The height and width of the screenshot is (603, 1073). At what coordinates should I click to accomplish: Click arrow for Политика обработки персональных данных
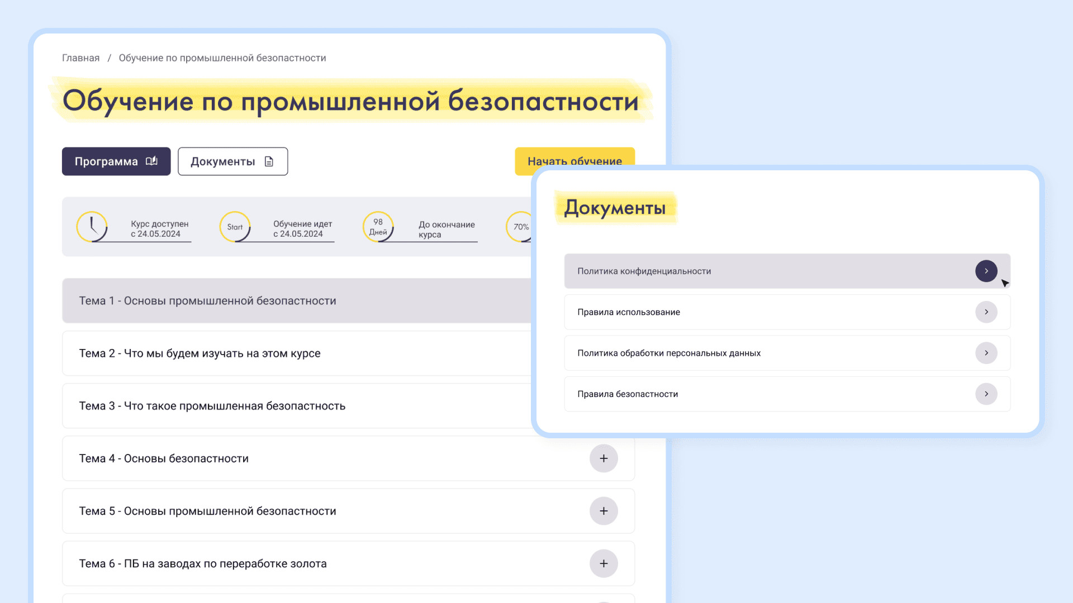pos(986,353)
